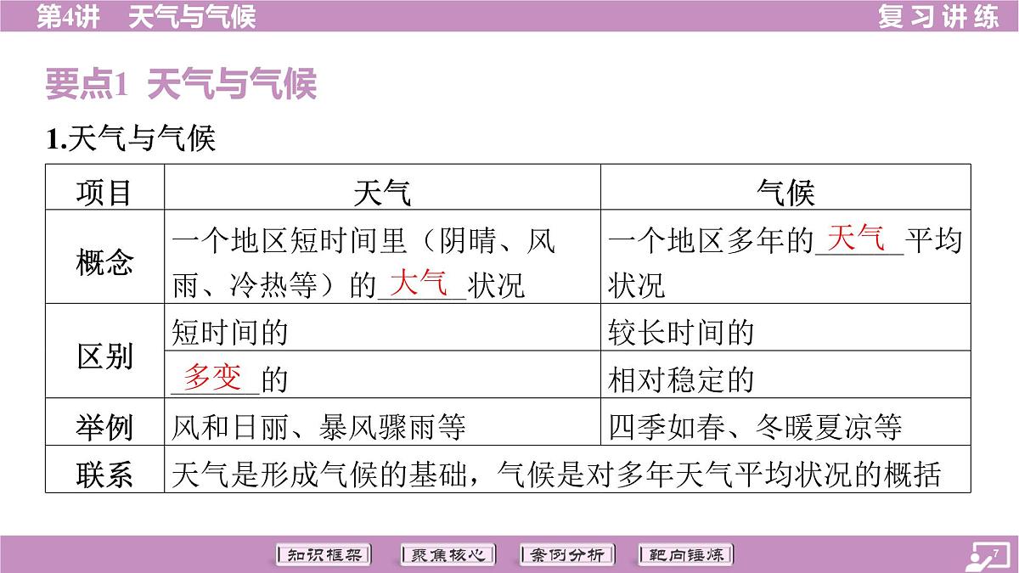Click the 气候 column header cell
The image size is (1019, 573).
[785, 188]
